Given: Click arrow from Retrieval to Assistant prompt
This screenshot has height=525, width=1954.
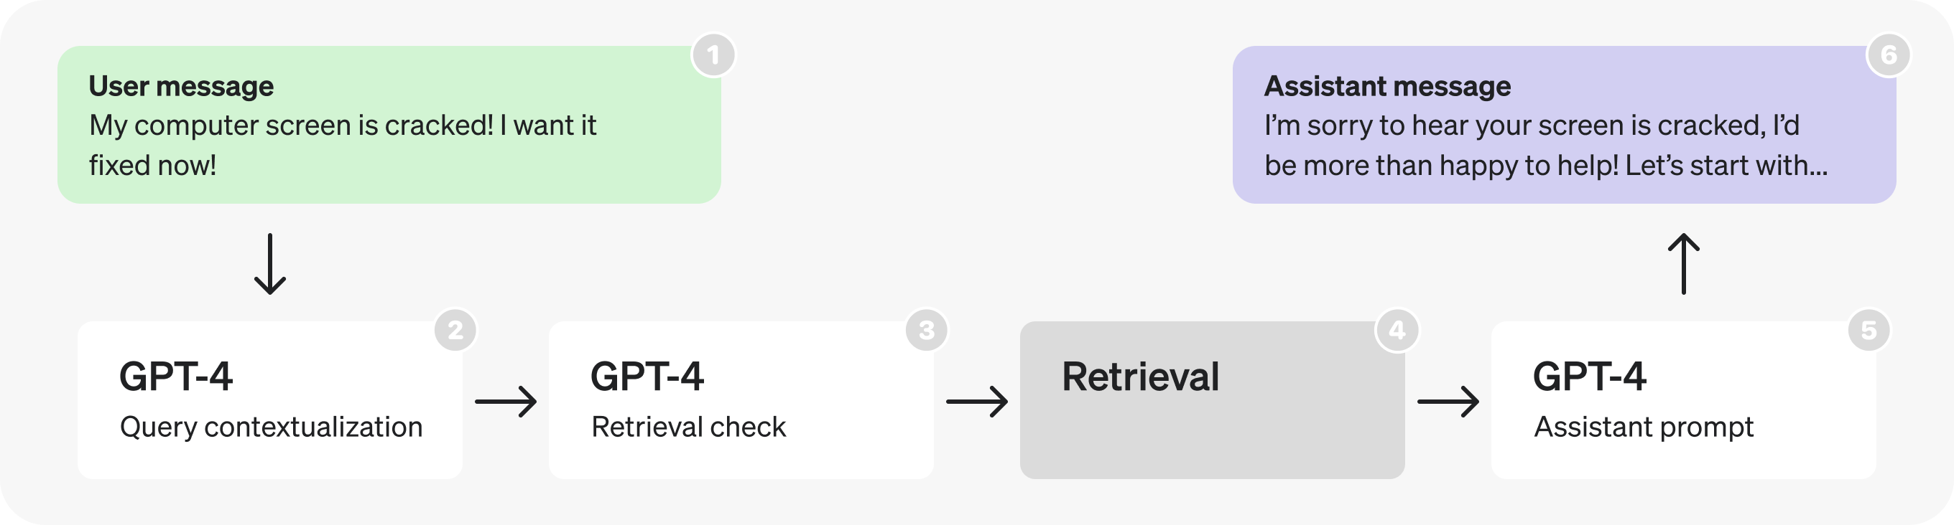Looking at the screenshot, I should [1448, 401].
